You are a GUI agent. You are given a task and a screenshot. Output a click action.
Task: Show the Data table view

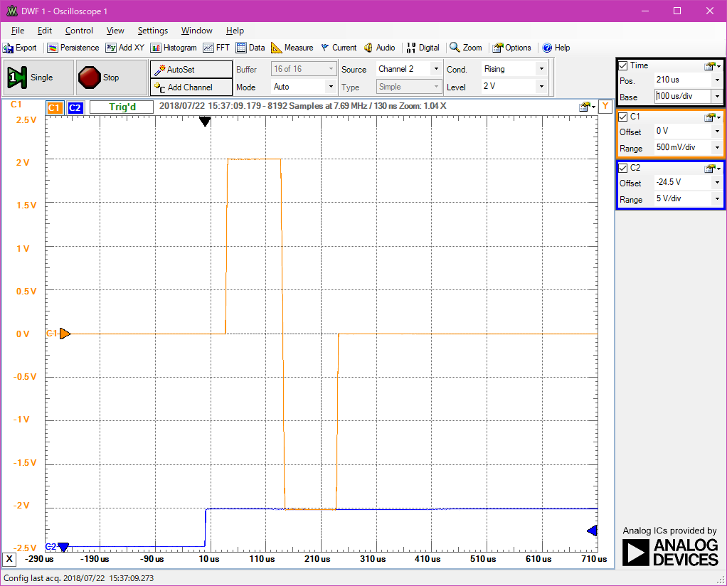(x=250, y=48)
